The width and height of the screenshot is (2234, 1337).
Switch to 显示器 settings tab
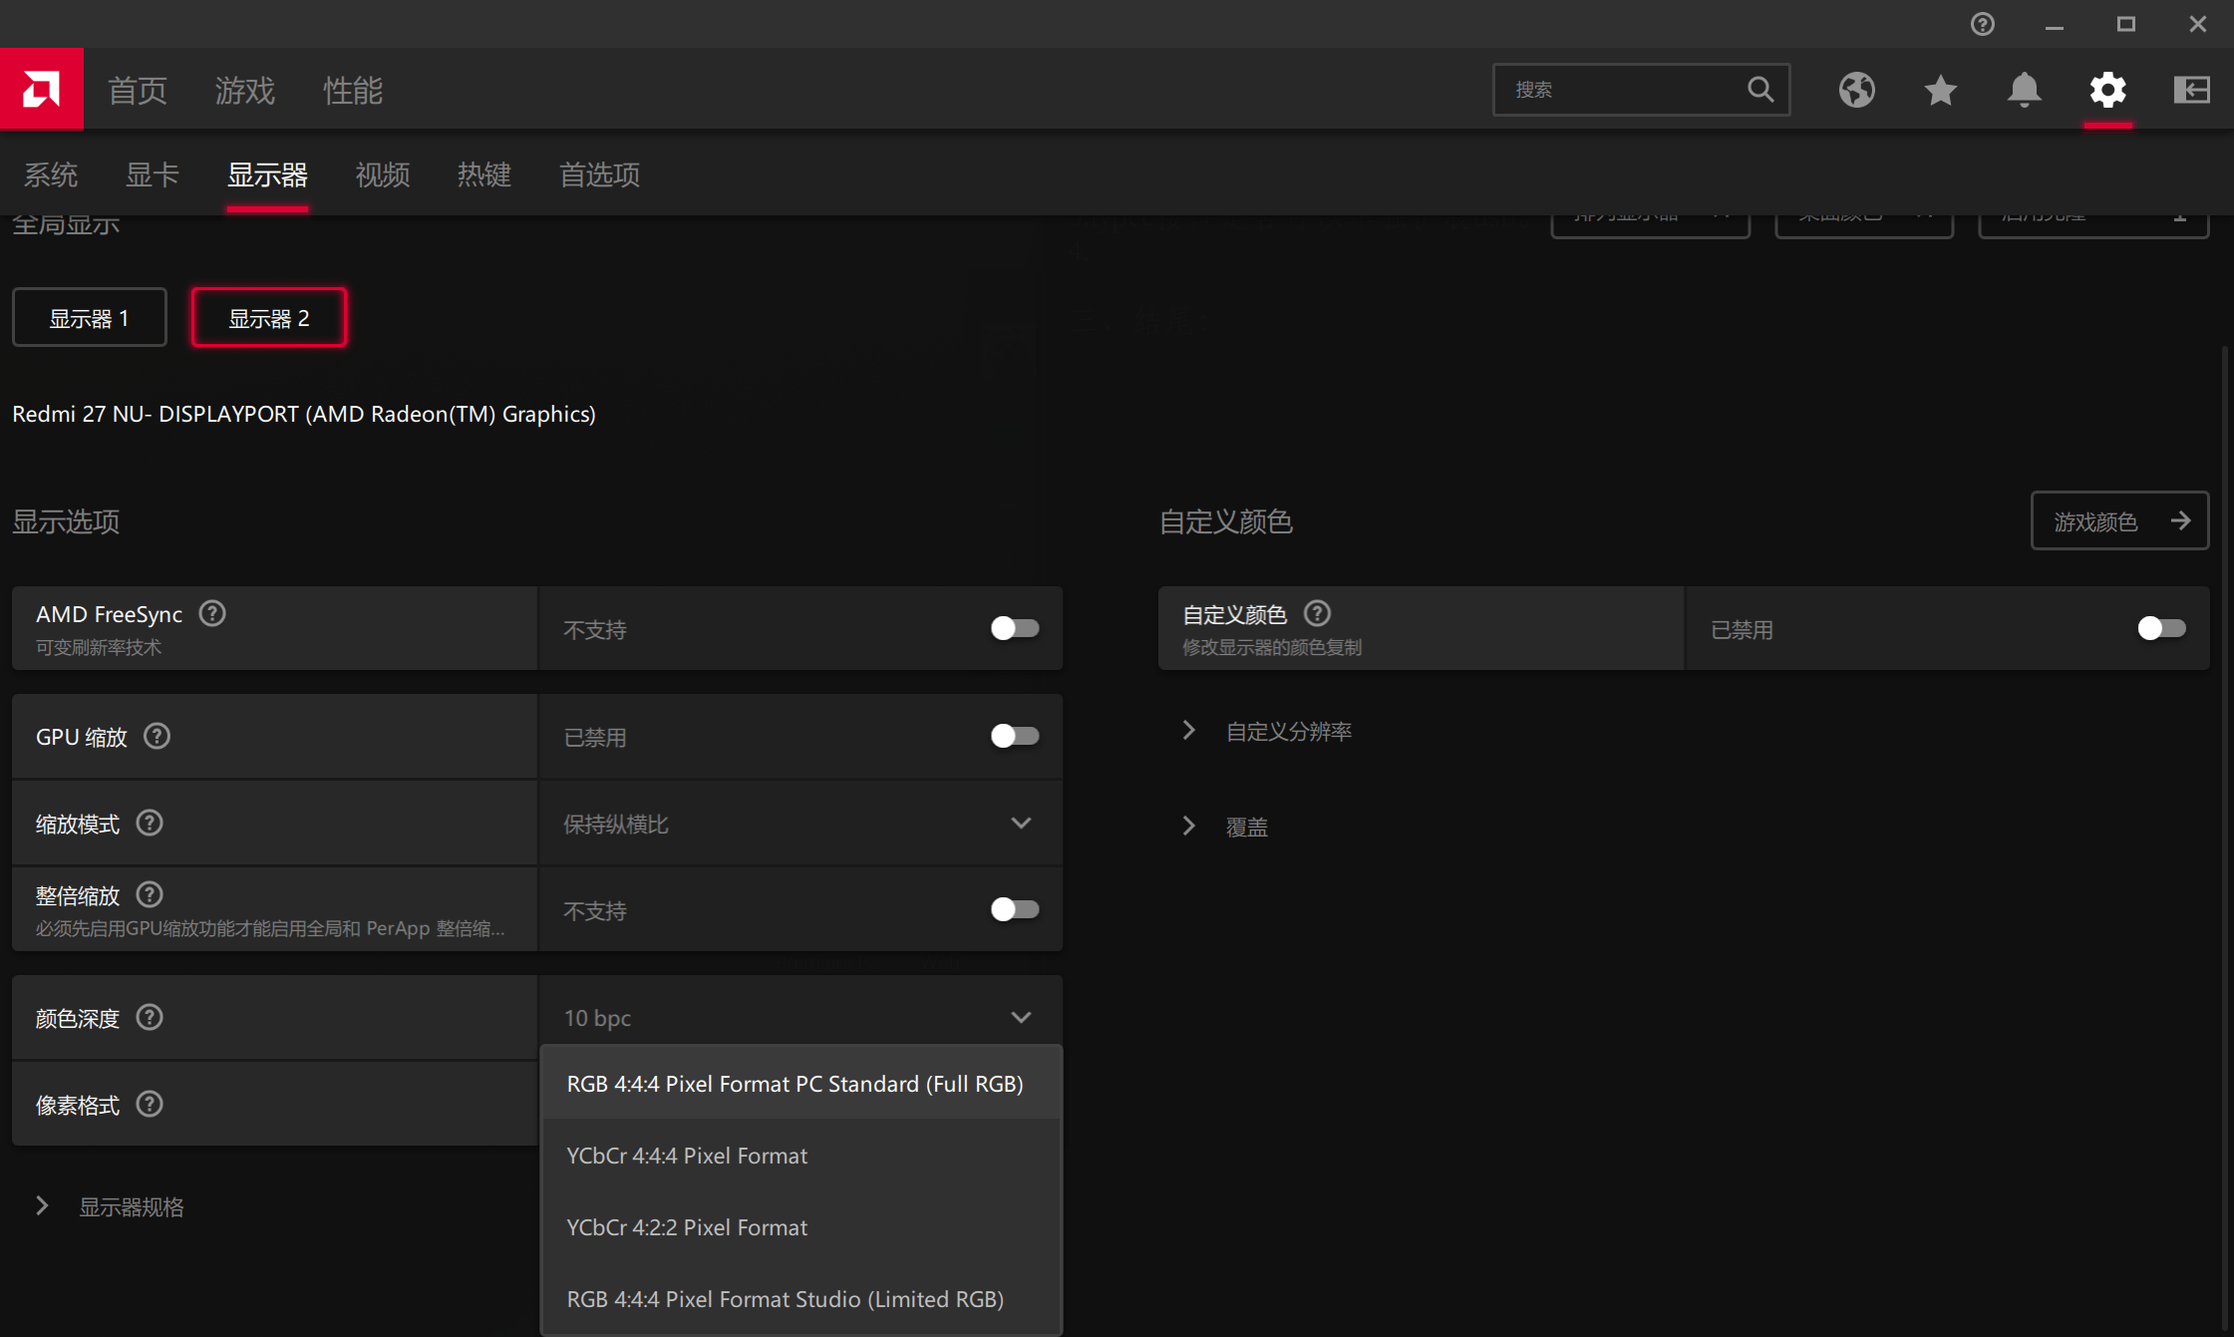coord(267,174)
